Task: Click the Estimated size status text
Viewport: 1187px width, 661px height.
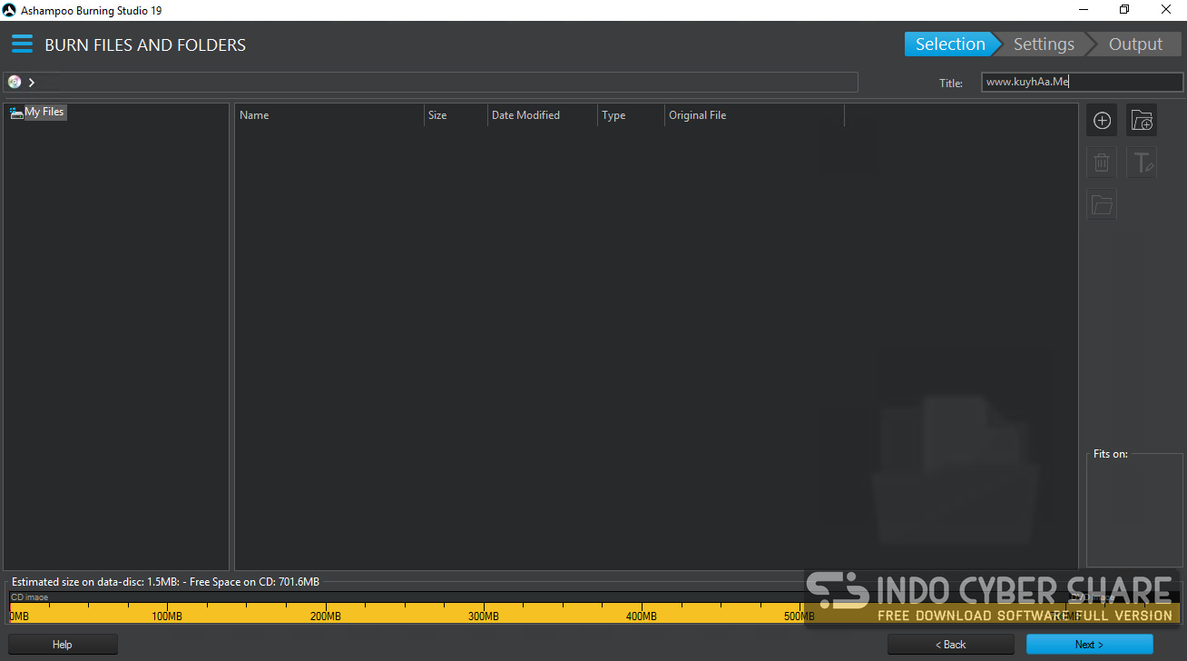Action: click(x=165, y=582)
